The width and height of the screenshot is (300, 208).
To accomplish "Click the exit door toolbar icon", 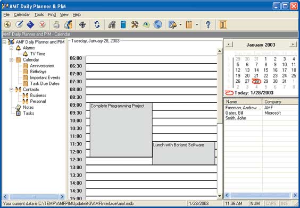I will coord(223,24).
